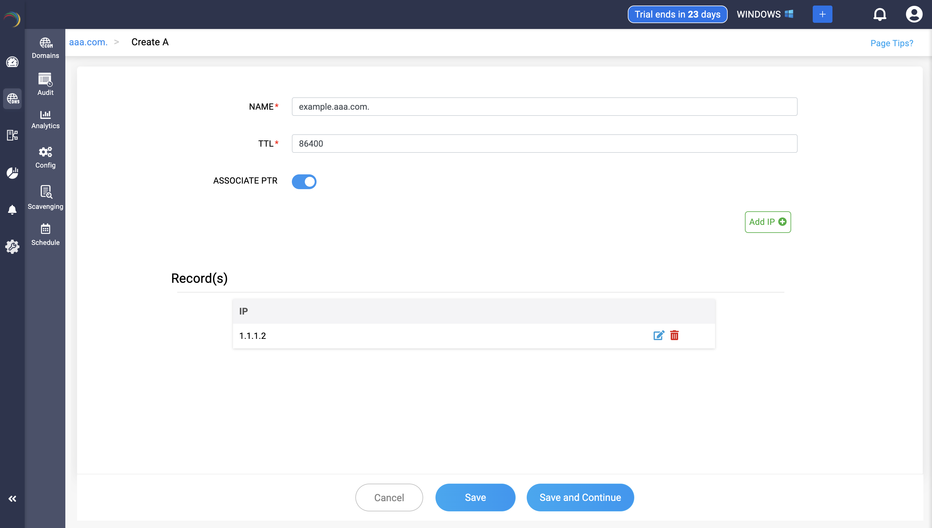
Task: Open the alerts bell icon in left rail
Action: [x=12, y=209]
